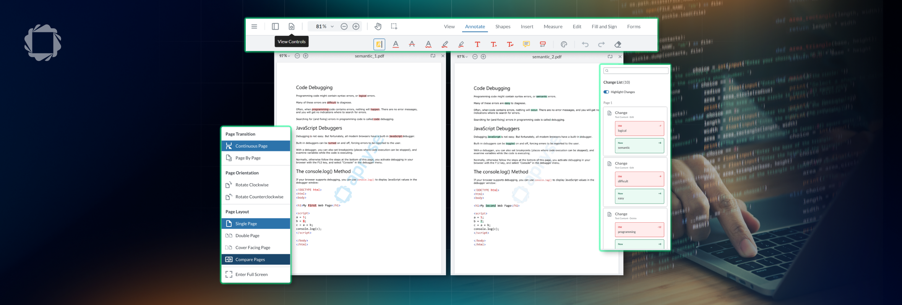Image resolution: width=902 pixels, height=305 pixels.
Task: Switch to the Forms tab
Action: click(634, 26)
